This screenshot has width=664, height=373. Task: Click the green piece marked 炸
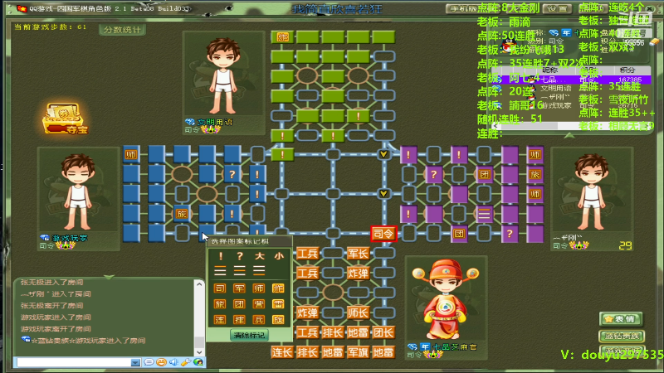[282, 37]
